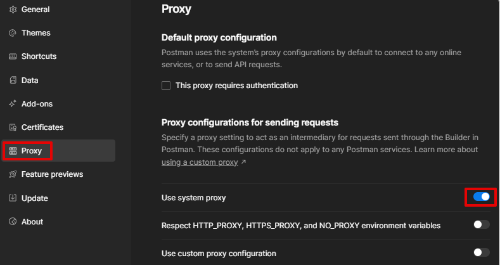Click the Themes palette icon

pos(13,33)
